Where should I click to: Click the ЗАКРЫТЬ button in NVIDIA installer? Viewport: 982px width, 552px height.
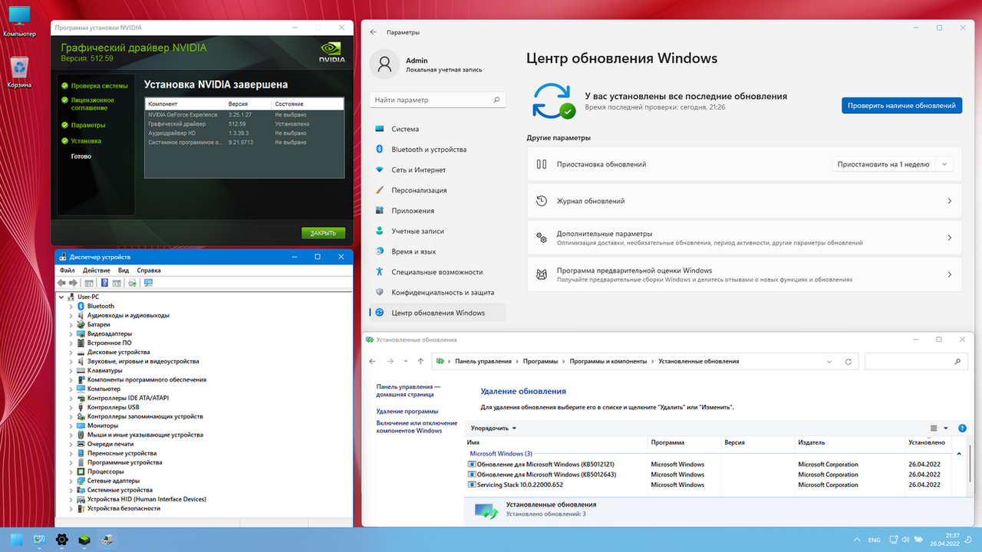324,233
